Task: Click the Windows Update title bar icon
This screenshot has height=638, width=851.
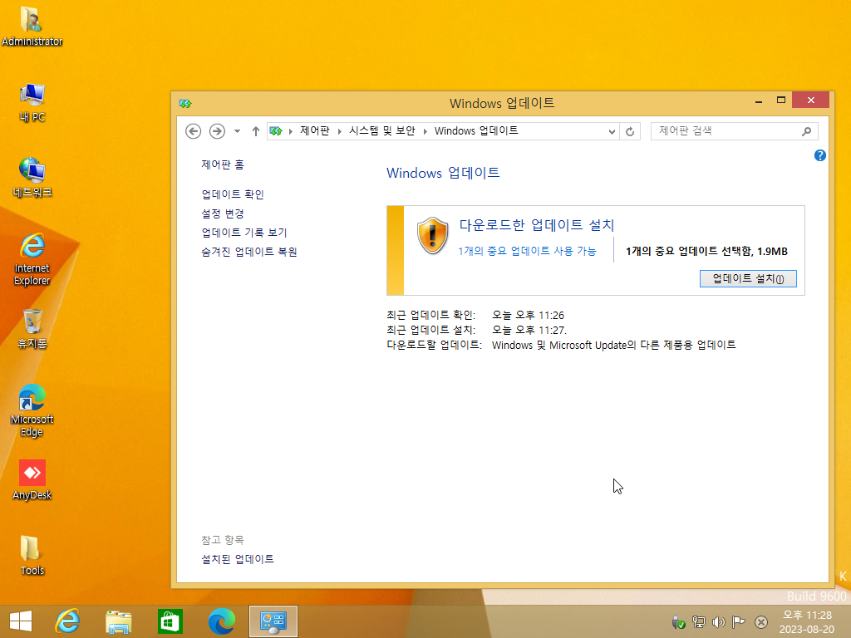Action: (185, 103)
